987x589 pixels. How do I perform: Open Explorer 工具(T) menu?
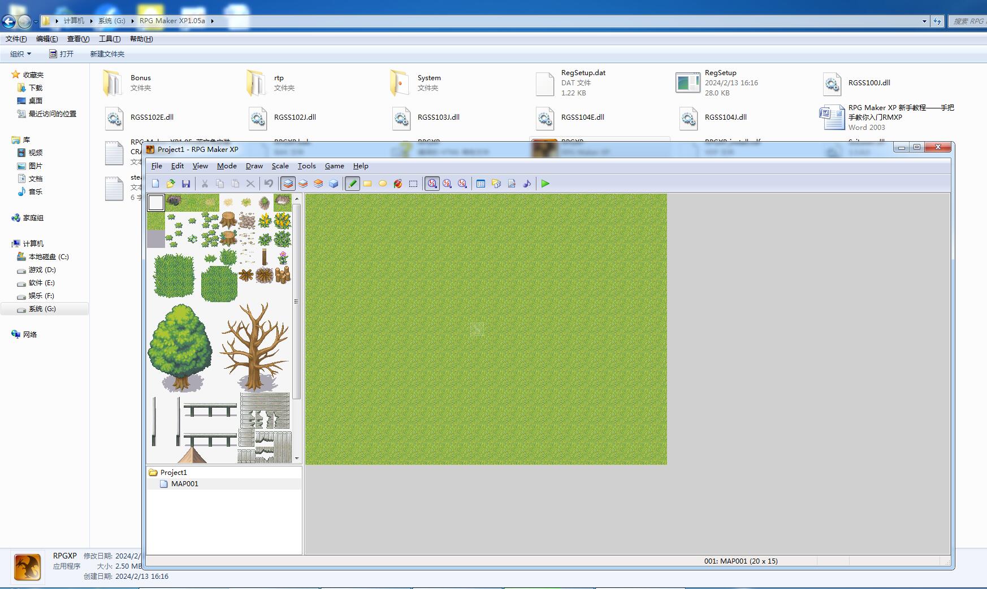(110, 39)
